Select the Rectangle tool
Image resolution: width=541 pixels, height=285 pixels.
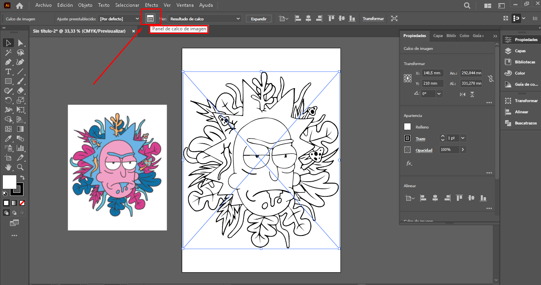pyautogui.click(x=8, y=81)
